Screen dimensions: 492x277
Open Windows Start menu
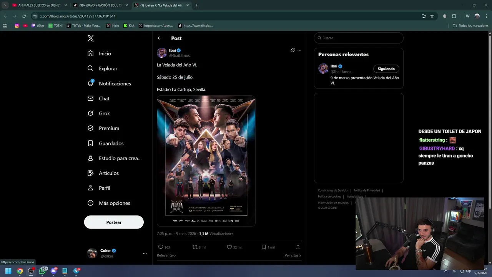[x=8, y=271]
